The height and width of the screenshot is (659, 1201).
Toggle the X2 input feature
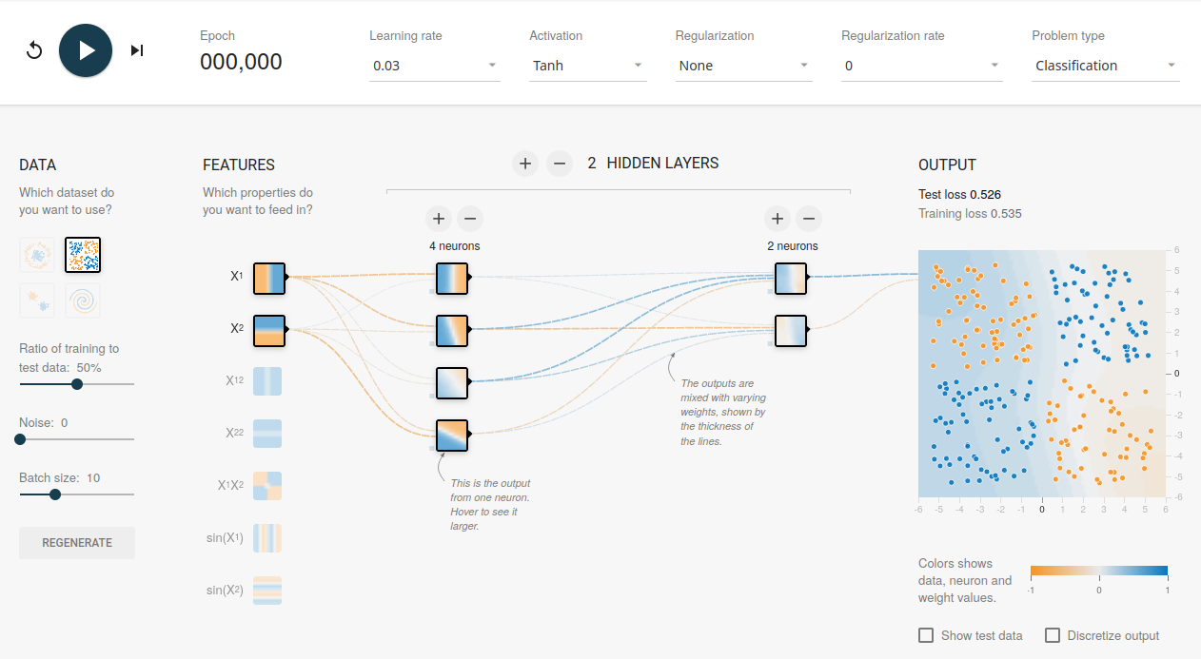[269, 329]
